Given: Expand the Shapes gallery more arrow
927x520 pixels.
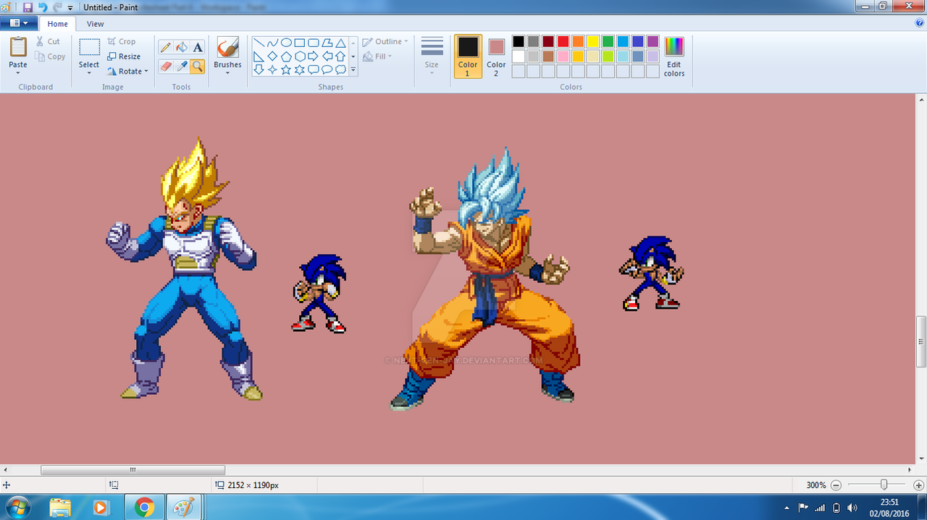Looking at the screenshot, I should (x=353, y=70).
